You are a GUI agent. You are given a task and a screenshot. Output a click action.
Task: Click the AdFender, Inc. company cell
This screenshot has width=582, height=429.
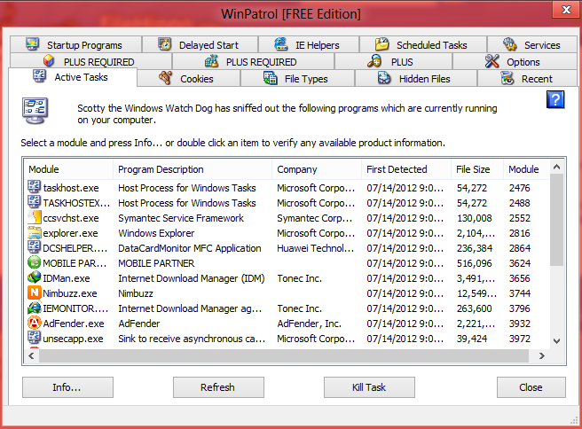click(x=309, y=324)
